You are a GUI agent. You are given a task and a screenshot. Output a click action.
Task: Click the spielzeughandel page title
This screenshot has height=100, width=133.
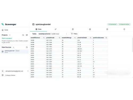tap(43, 24)
